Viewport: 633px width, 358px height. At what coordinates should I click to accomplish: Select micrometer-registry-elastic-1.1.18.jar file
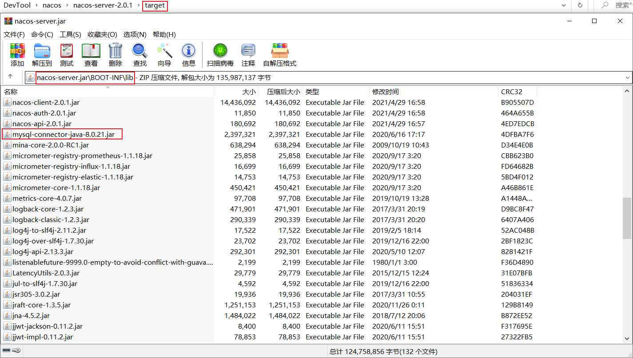pyautogui.click(x=73, y=177)
